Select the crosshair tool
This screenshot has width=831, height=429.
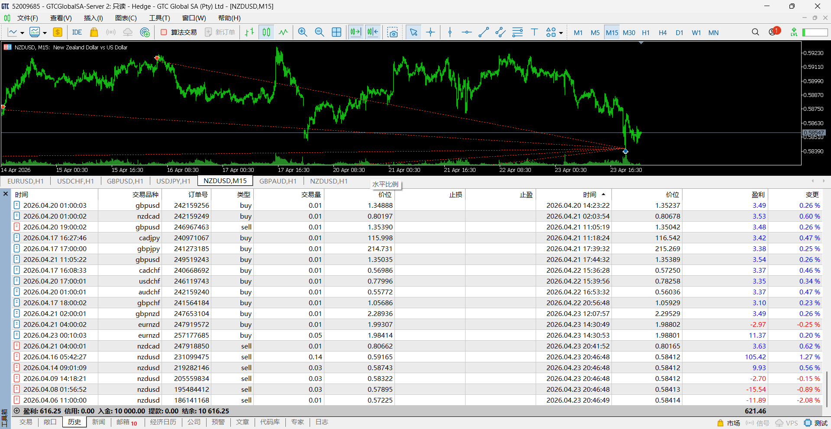point(430,32)
